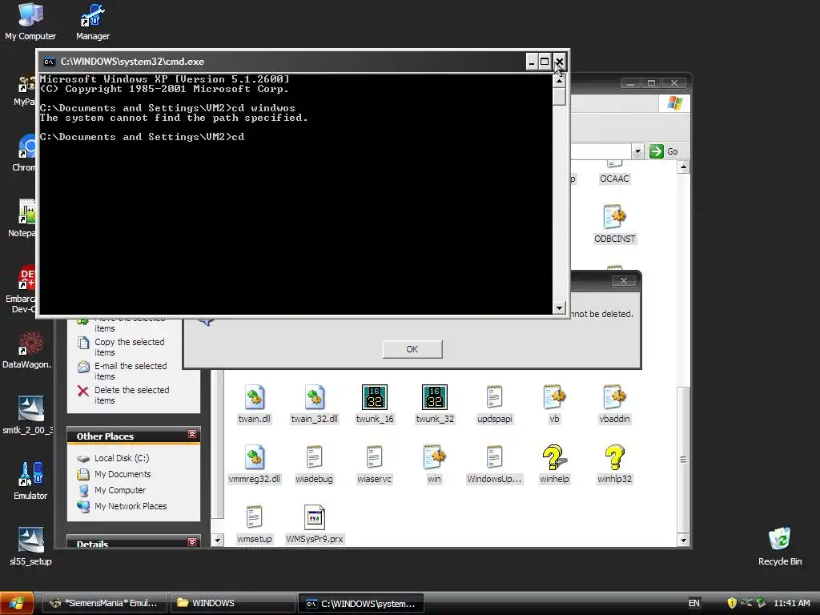Screen dimensions: 820x615
Task: Switch to WINDOWS folder taskbar item
Action: point(232,603)
